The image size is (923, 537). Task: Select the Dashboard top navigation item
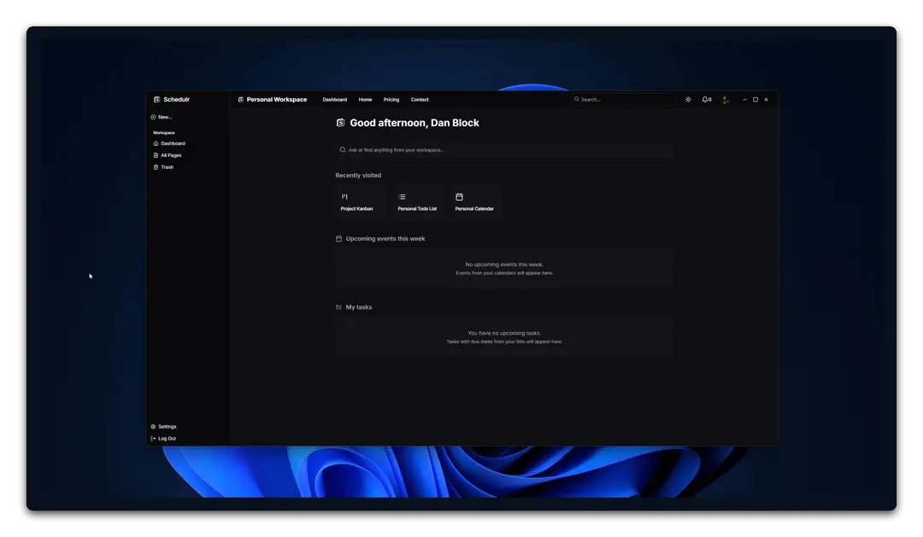334,100
